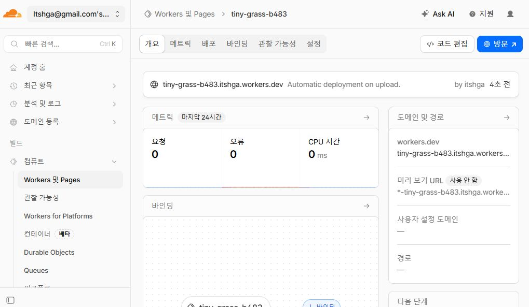Toggle the sidebar collapse icon
Screen dimensions: 529x307
pyautogui.click(x=10, y=300)
